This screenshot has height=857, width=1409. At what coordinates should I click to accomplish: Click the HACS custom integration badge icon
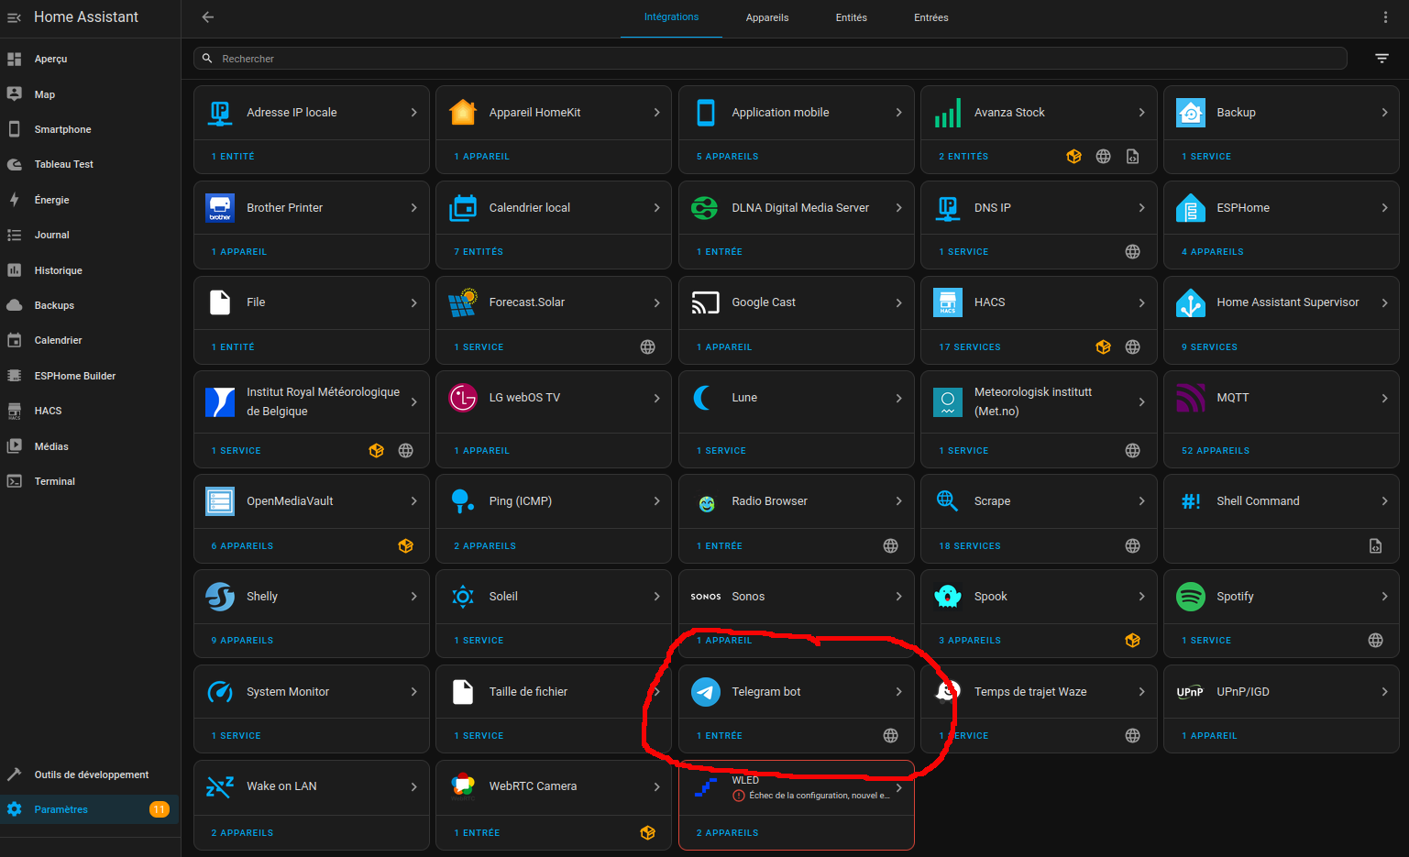(x=1103, y=347)
